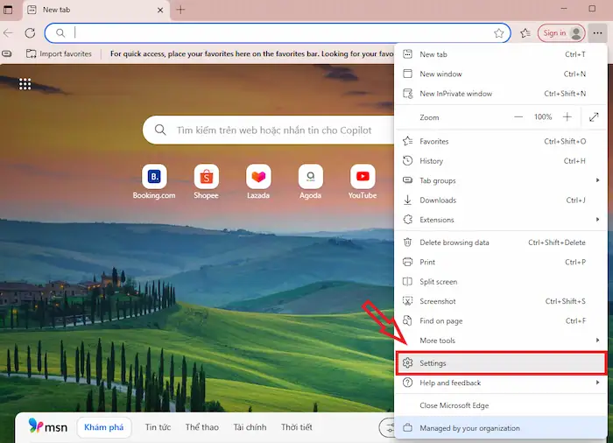
Task: Open the Tab actions menu icon
Action: click(8, 10)
